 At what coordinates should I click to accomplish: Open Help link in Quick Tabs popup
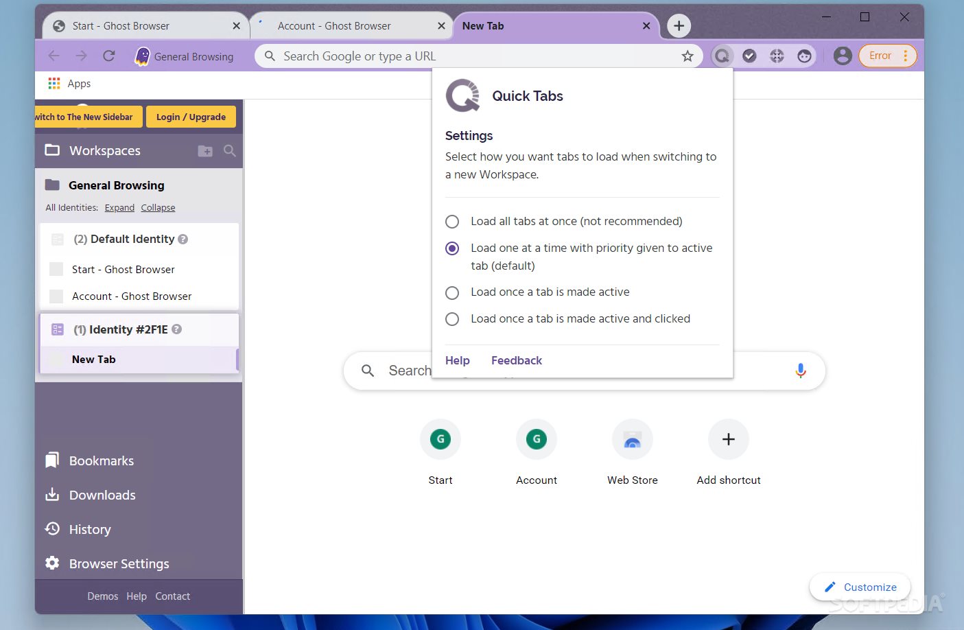click(x=457, y=361)
